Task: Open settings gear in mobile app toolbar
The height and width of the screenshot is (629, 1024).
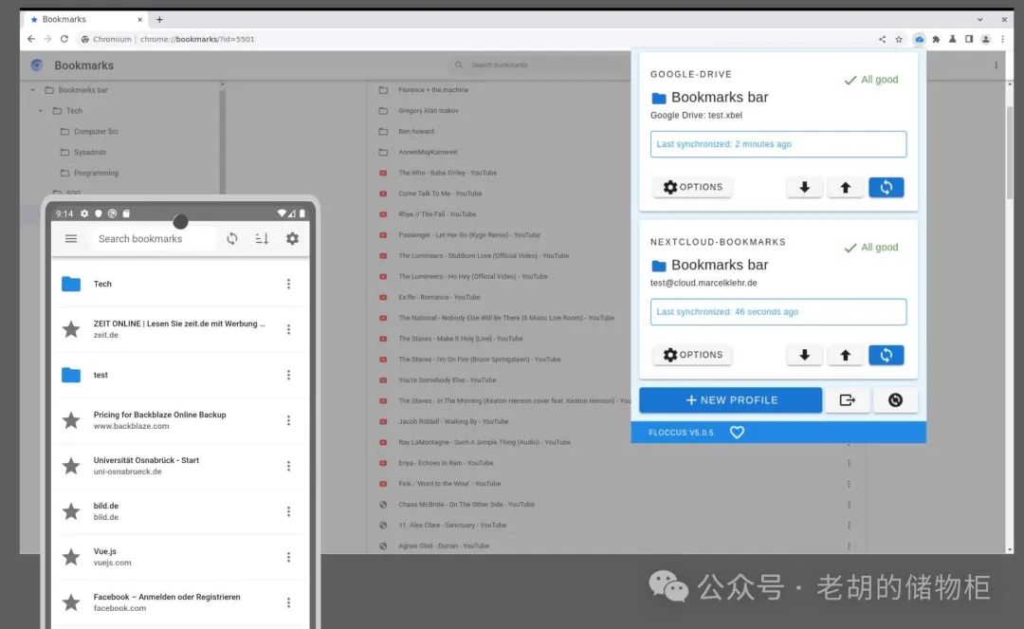Action: pyautogui.click(x=292, y=239)
